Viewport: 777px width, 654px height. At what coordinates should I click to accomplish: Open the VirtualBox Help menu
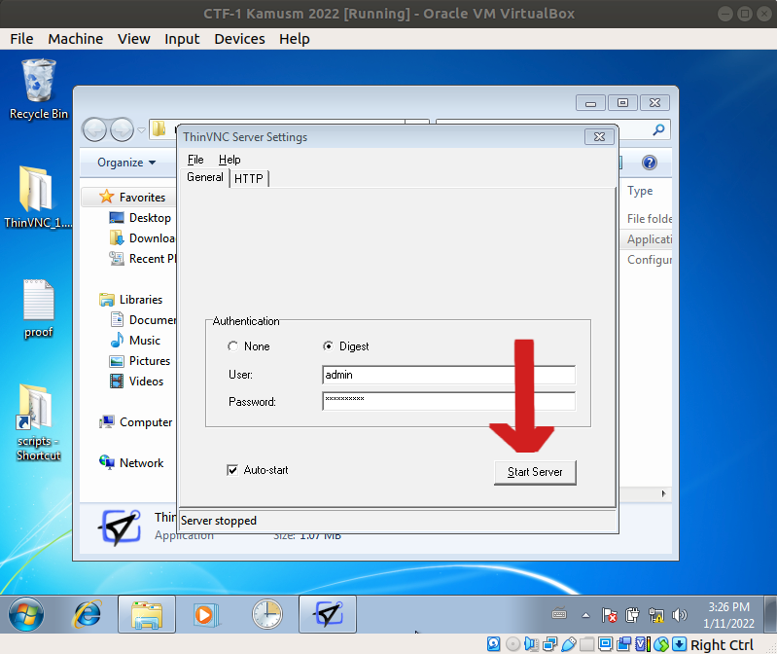click(x=295, y=39)
